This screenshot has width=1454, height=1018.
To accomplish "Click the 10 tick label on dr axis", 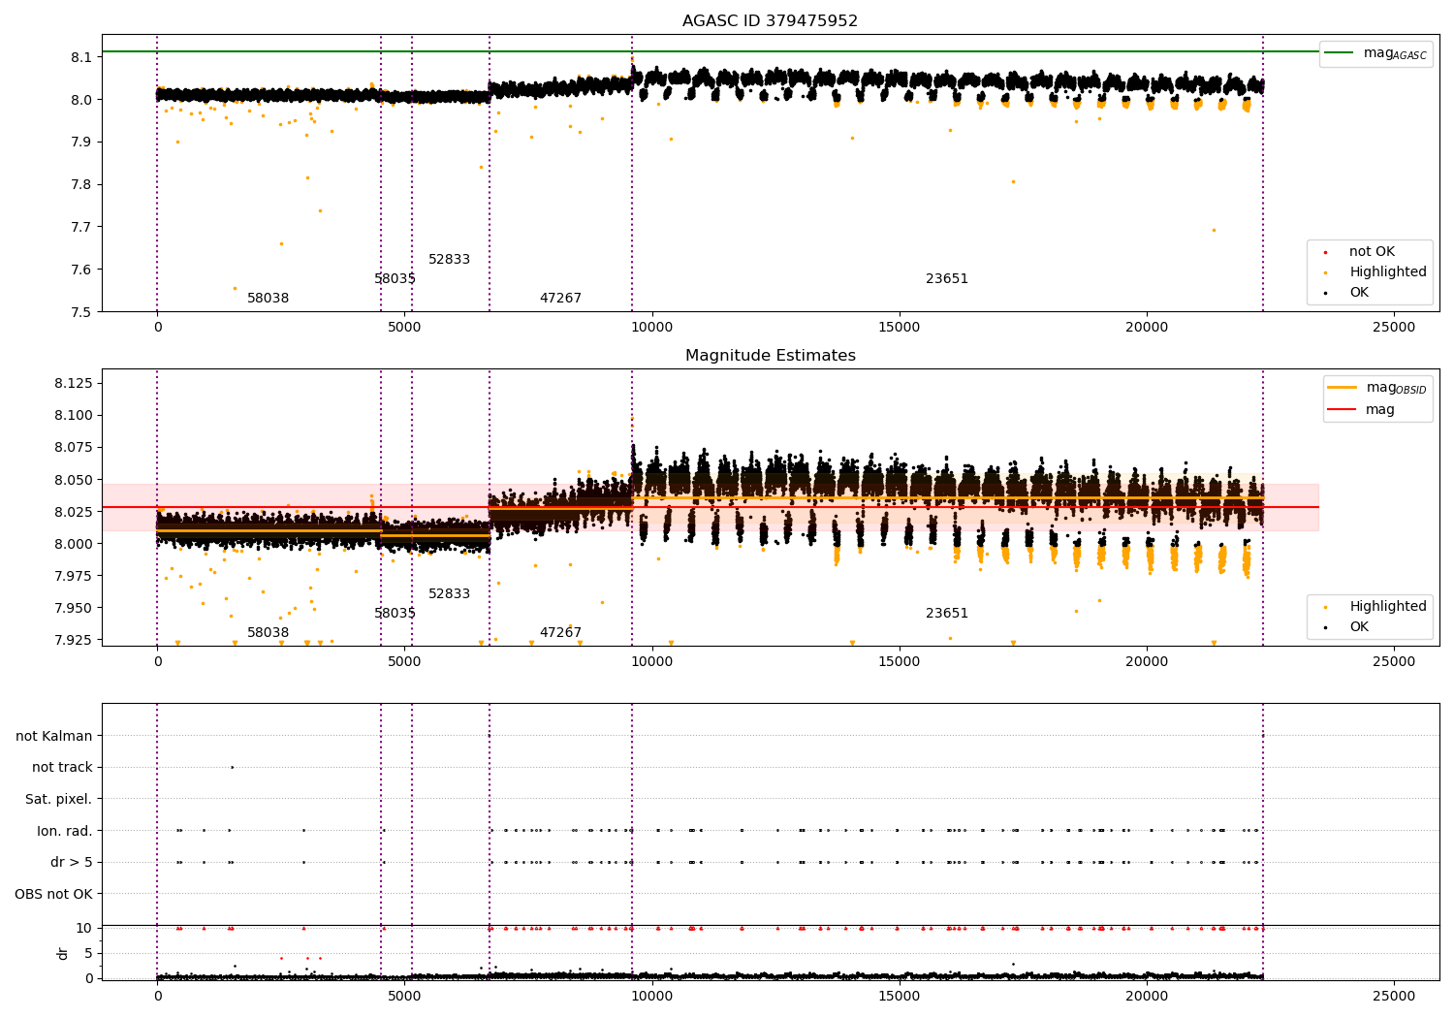I will coord(84,929).
